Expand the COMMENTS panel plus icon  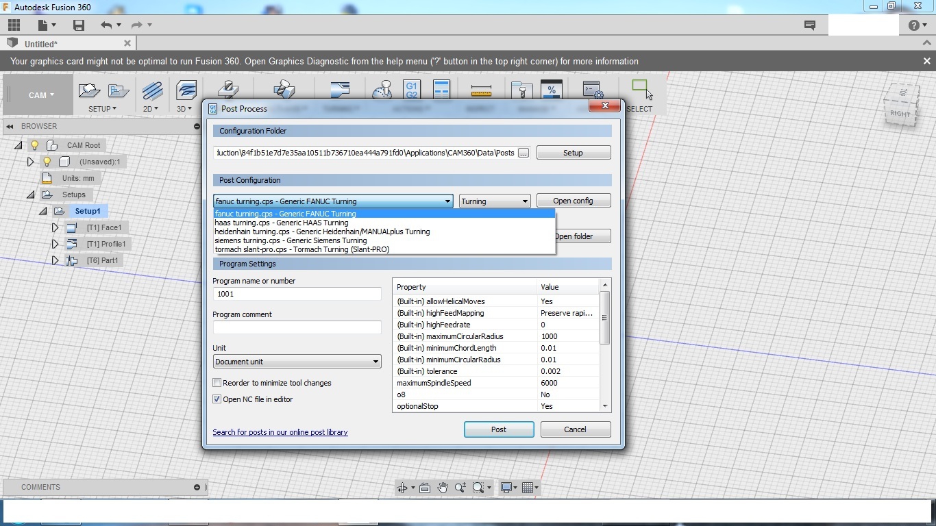(x=197, y=487)
